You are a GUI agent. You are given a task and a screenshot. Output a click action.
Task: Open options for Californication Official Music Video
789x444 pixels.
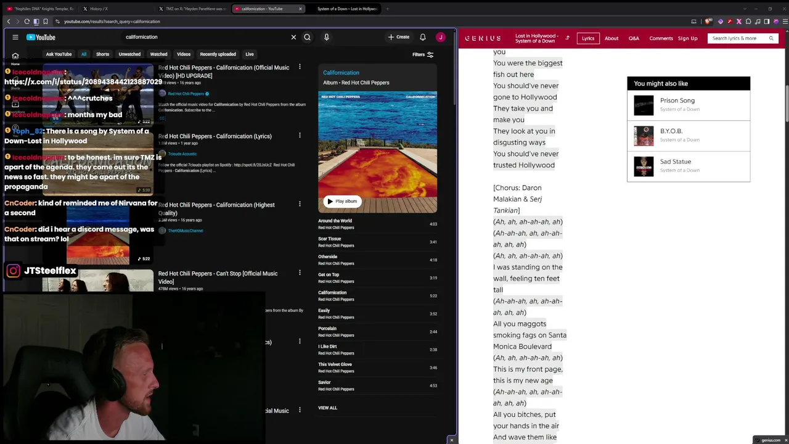click(x=300, y=67)
